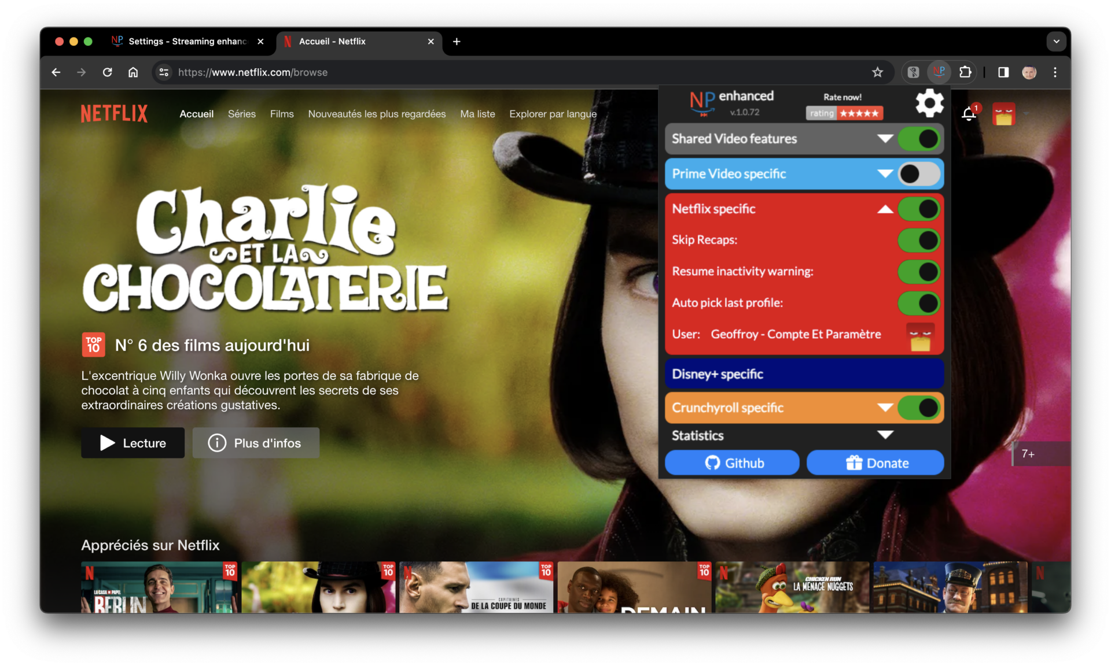The height and width of the screenshot is (666, 1111).
Task: Click the Donate button
Action: (875, 463)
